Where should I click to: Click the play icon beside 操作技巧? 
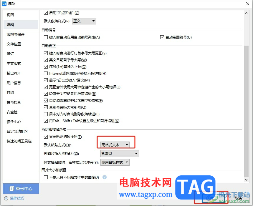6,198
